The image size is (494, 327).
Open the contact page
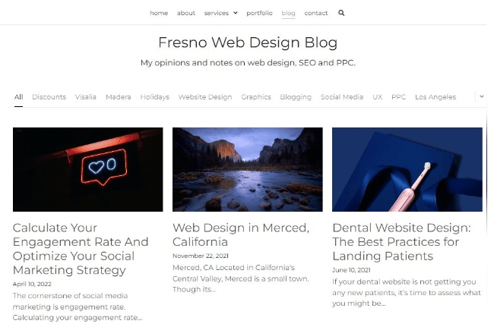coord(316,13)
